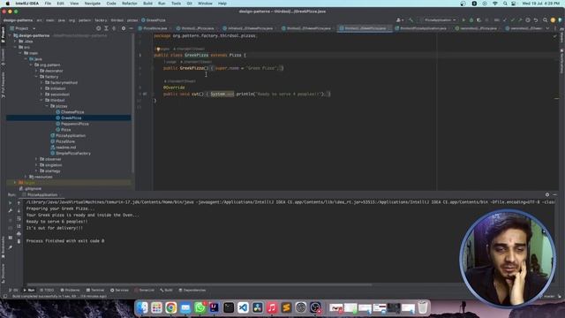
Task: Minimize the Run tool window
Action: (555, 194)
